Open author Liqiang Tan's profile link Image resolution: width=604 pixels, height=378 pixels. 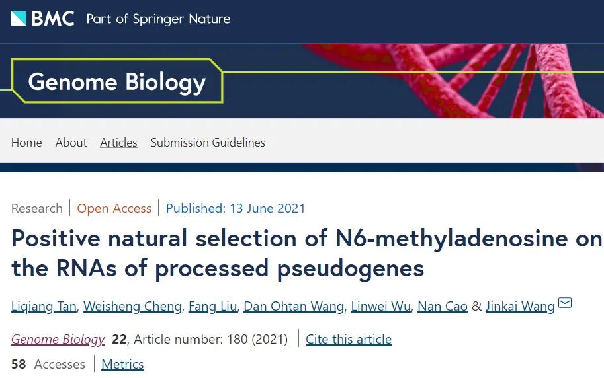[x=45, y=306]
